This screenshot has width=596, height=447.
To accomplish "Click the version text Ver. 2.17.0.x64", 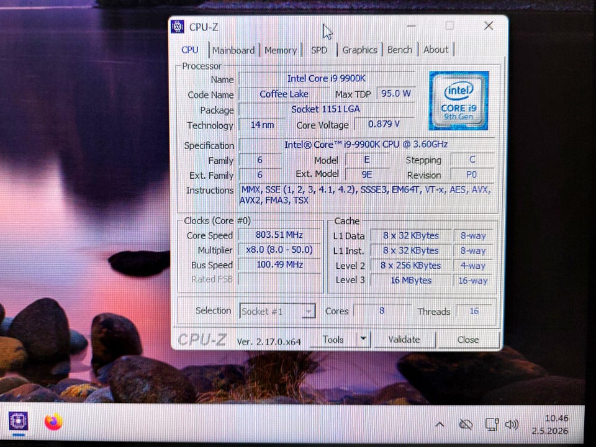I will coord(269,341).
